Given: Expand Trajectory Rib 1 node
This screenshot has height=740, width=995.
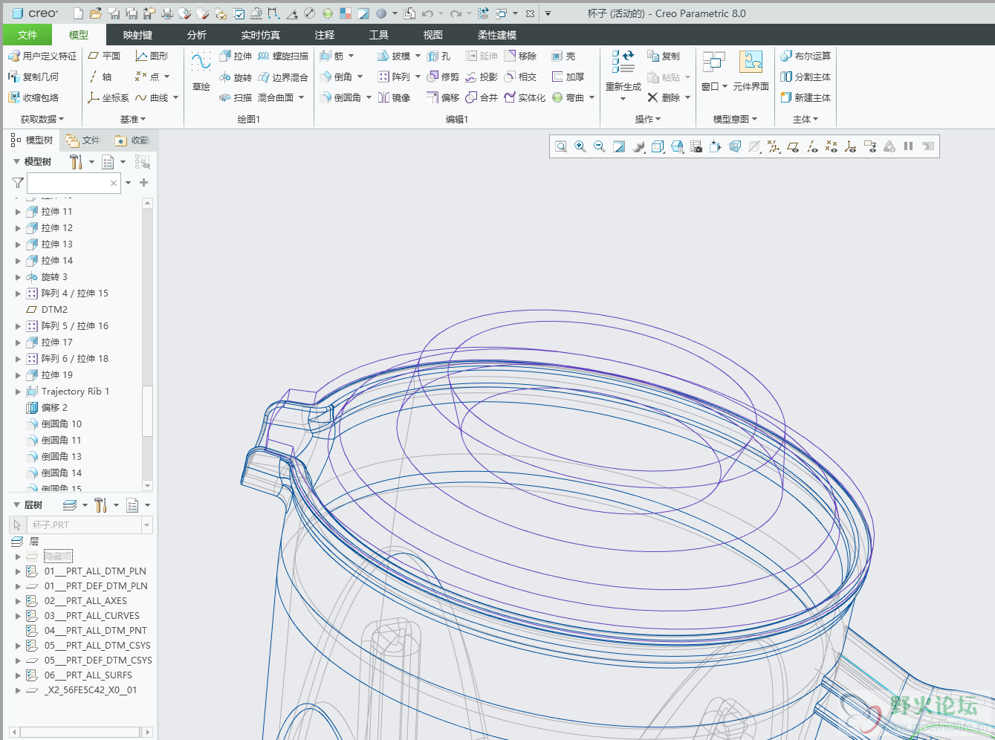Looking at the screenshot, I should pyautogui.click(x=18, y=392).
